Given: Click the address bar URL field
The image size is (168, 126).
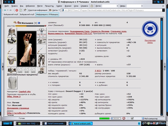Looking at the screenshot, I should click(x=112, y=10).
